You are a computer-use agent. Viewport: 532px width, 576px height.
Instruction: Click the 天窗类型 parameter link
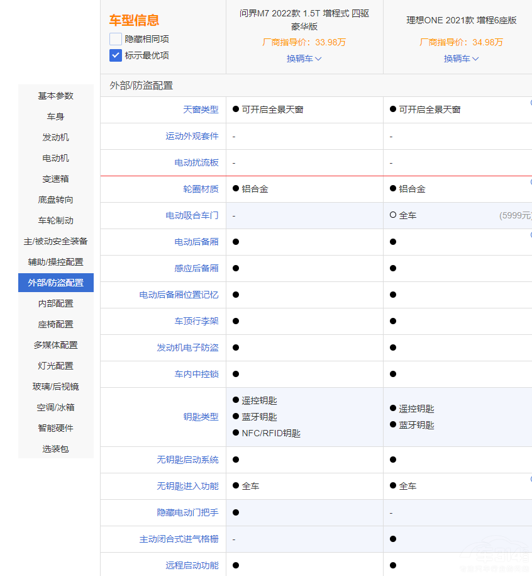tap(201, 110)
